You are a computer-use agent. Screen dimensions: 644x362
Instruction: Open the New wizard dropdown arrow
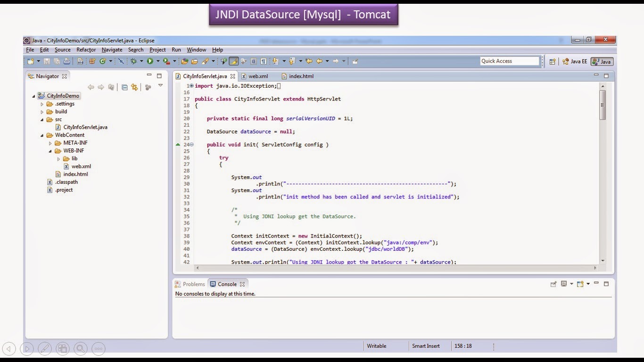38,61
